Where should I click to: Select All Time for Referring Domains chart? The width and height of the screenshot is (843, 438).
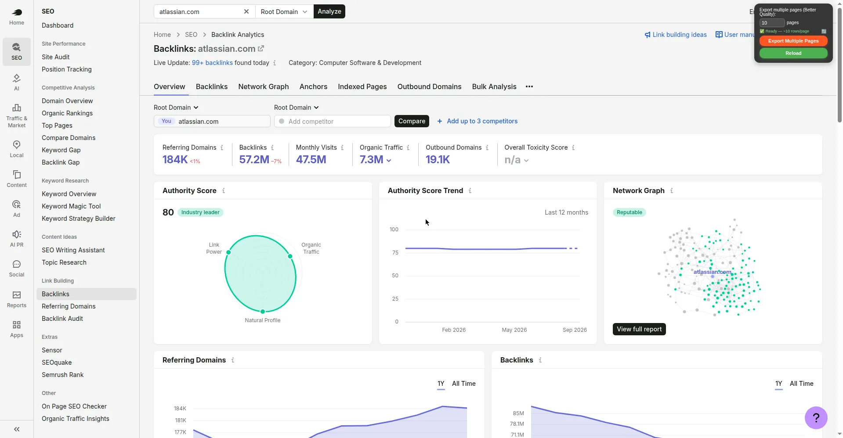[464, 384]
